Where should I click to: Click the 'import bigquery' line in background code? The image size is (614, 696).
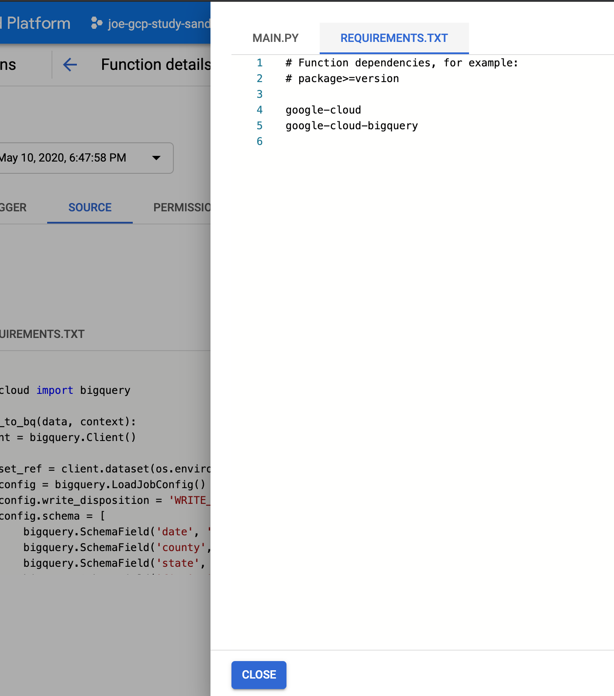click(65, 390)
